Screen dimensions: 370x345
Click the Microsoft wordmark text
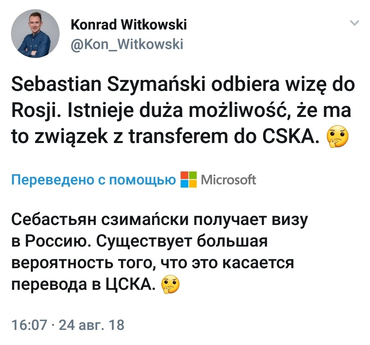pos(229,179)
